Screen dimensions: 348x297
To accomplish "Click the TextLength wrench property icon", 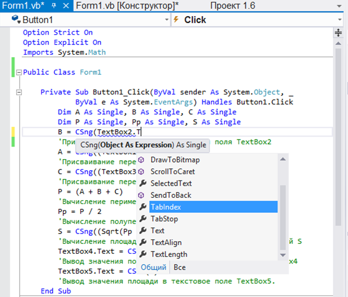I will 143,254.
